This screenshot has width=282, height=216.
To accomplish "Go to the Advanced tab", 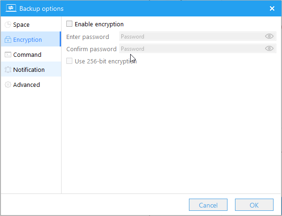I will pos(26,85).
